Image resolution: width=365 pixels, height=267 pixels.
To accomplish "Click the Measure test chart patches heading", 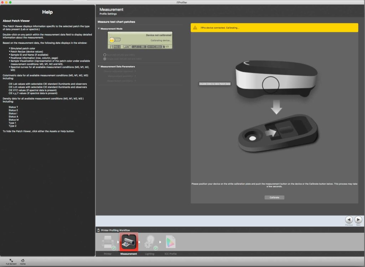I will [x=116, y=22].
